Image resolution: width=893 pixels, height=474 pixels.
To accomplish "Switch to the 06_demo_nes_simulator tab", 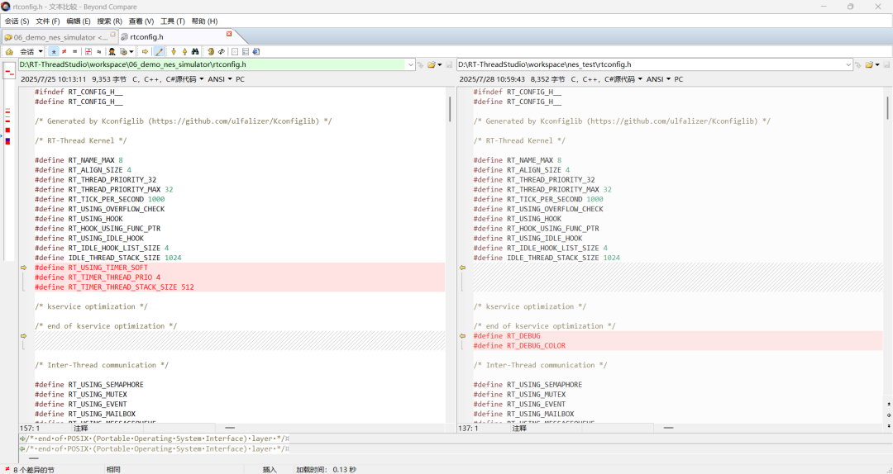I will coord(56,37).
